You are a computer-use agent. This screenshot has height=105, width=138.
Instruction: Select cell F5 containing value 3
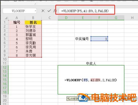(99, 39)
